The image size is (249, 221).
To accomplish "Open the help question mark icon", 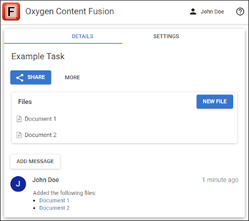I will (240, 12).
